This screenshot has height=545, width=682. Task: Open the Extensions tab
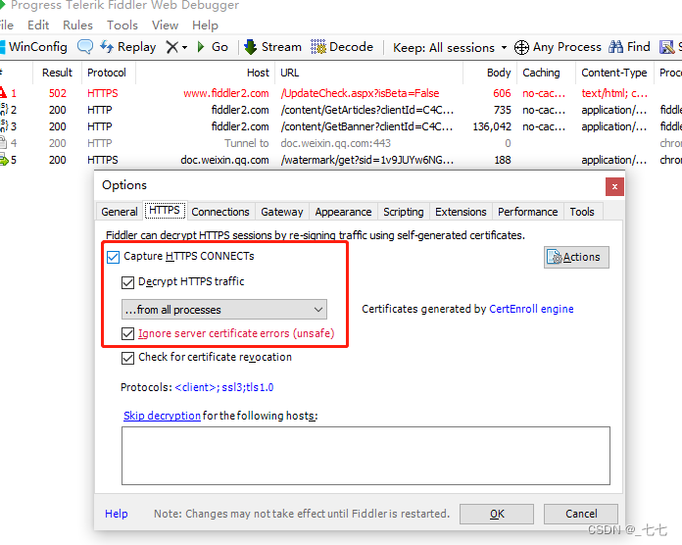(x=461, y=212)
